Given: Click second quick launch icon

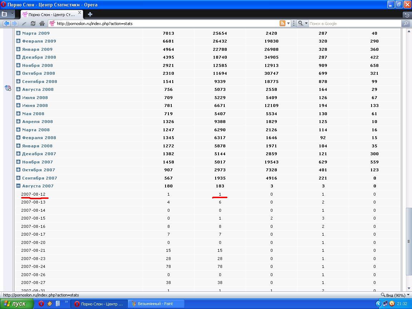Looking at the screenshot, I should [50, 304].
